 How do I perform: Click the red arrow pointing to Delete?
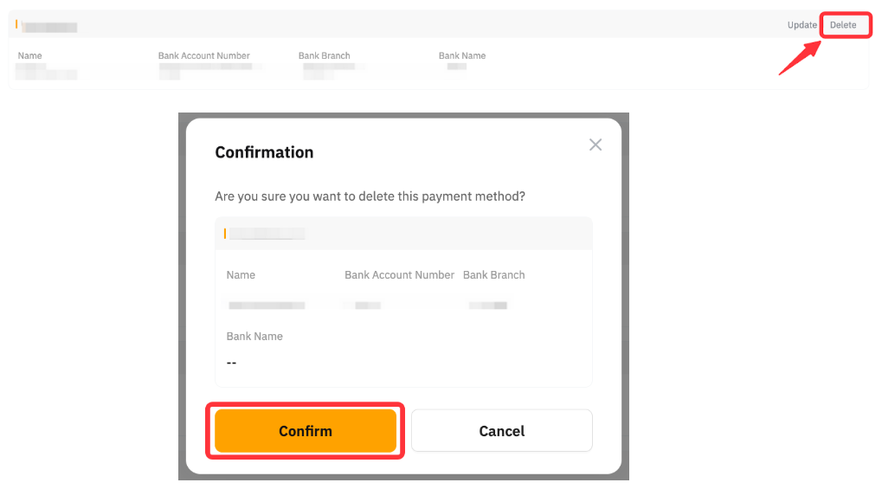798,57
